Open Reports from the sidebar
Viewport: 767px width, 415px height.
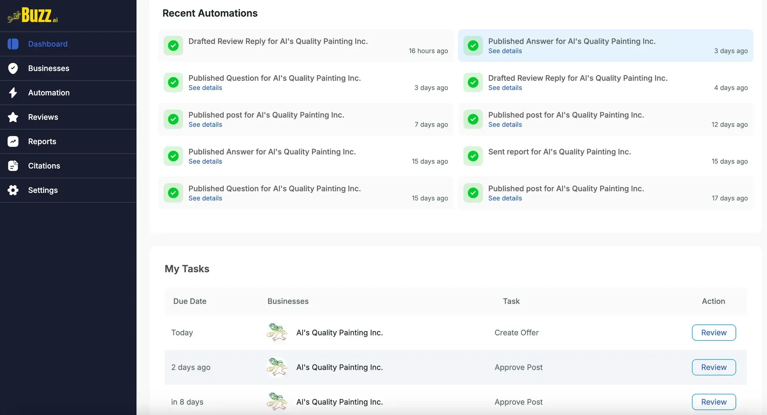pos(68,141)
